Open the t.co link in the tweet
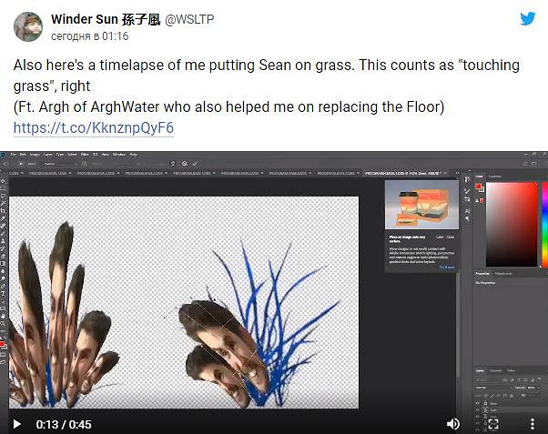Image resolution: width=548 pixels, height=434 pixels. click(x=93, y=127)
